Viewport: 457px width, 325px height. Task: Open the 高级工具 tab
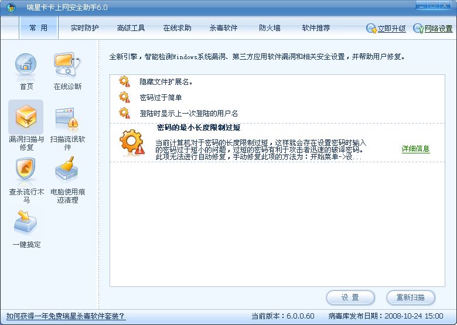pos(131,28)
